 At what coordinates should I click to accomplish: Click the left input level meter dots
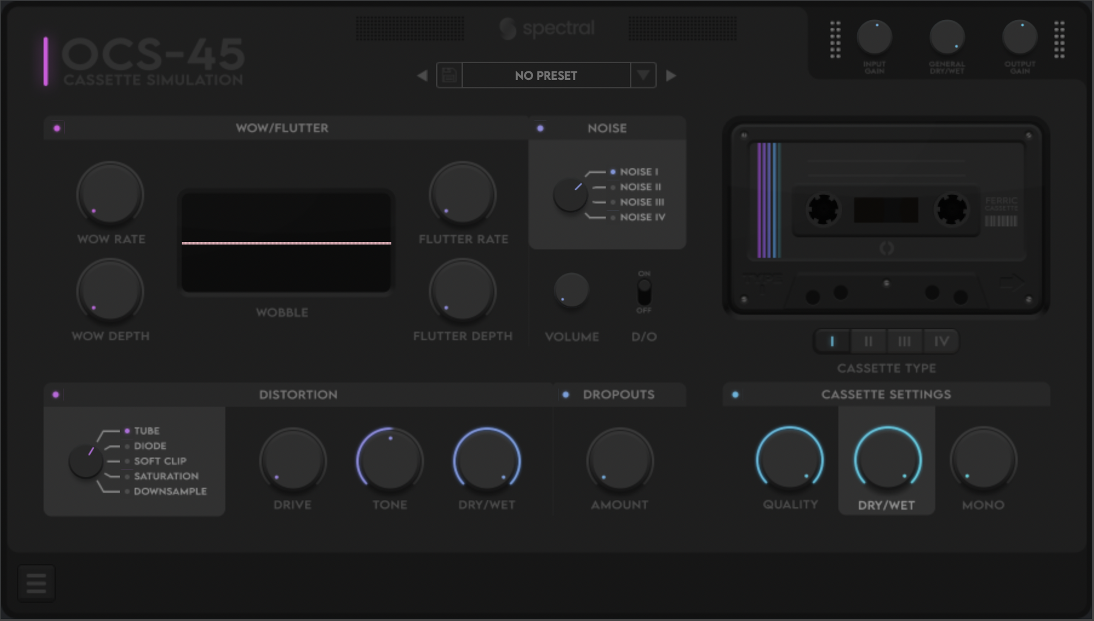(x=835, y=40)
